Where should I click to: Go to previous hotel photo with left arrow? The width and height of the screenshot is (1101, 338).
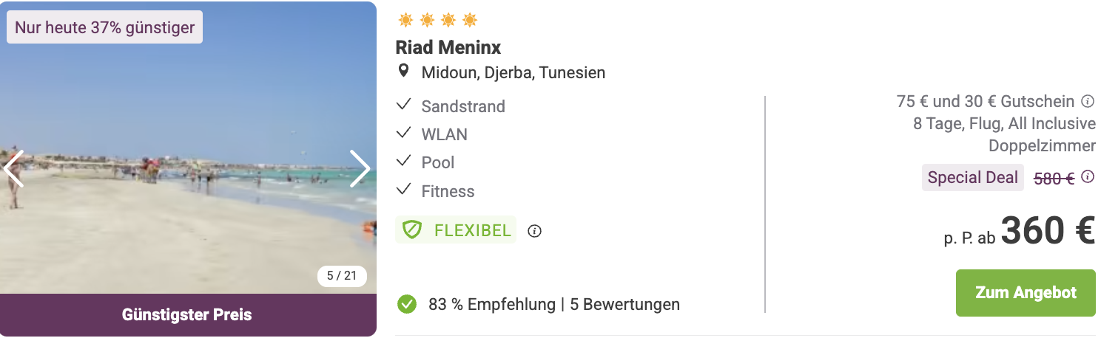click(13, 169)
